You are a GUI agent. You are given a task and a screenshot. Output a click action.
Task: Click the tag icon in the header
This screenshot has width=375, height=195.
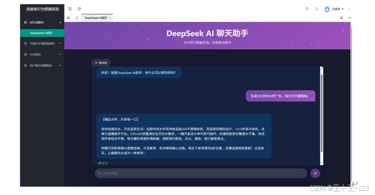(307, 9)
